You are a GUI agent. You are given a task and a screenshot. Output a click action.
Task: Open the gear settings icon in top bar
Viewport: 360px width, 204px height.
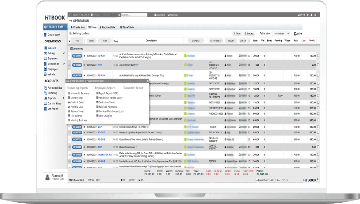pyautogui.click(x=308, y=15)
